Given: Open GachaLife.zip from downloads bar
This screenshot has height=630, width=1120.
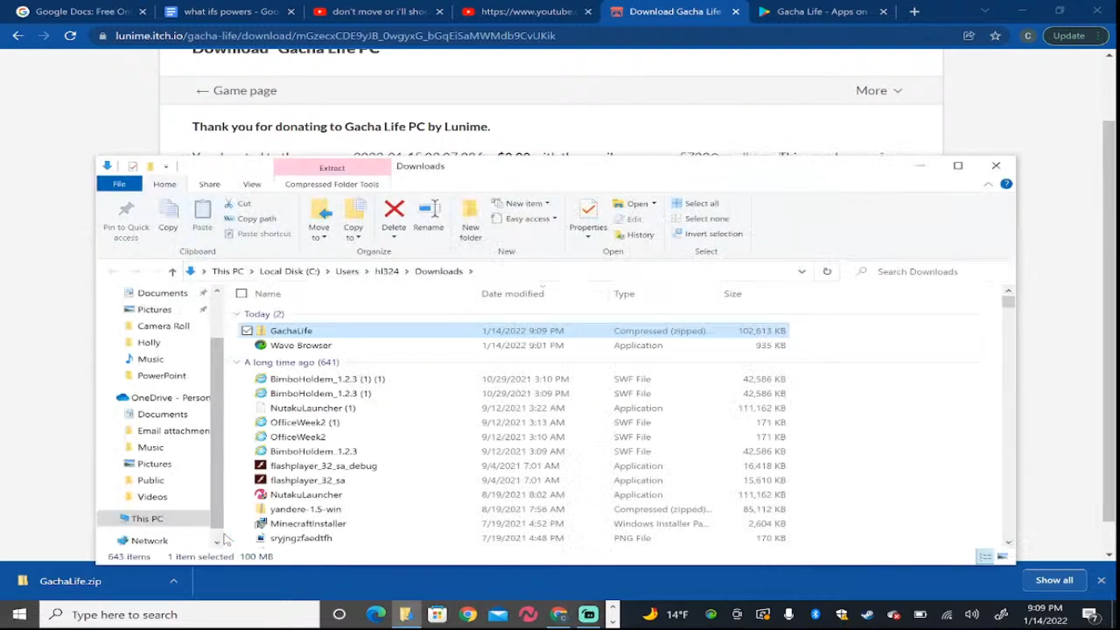Looking at the screenshot, I should (70, 581).
